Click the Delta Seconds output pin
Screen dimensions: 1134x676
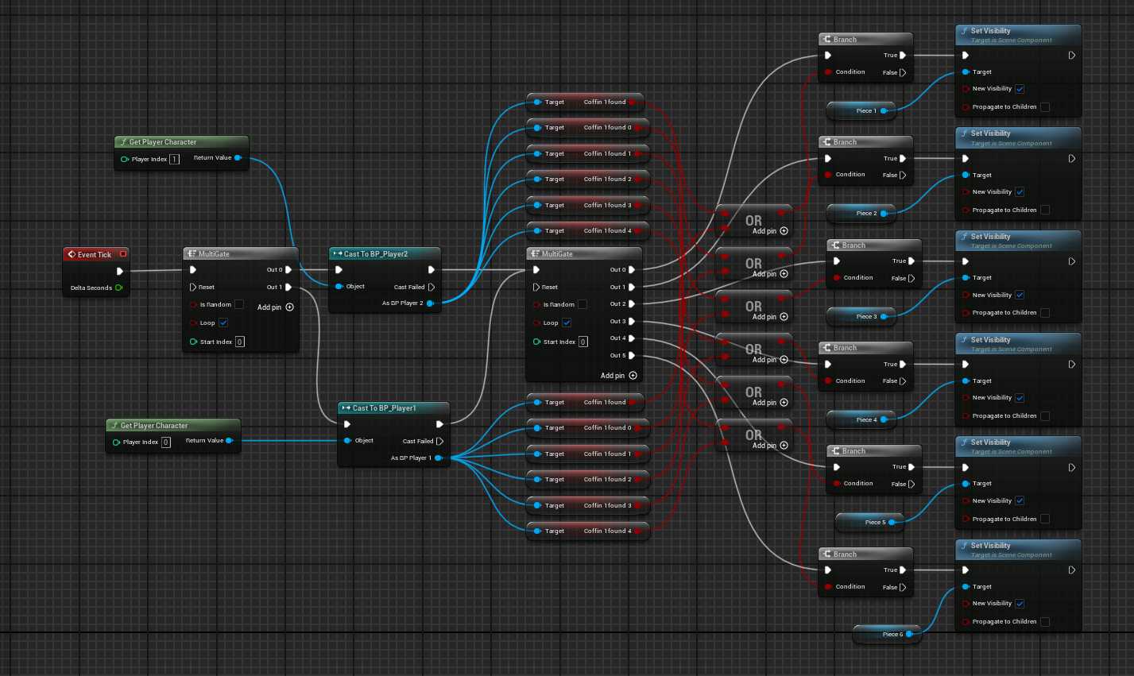[x=118, y=288]
